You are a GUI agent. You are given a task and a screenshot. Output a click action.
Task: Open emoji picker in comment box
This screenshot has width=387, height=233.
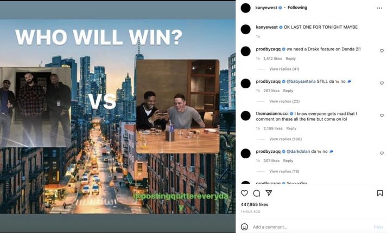pyautogui.click(x=244, y=226)
